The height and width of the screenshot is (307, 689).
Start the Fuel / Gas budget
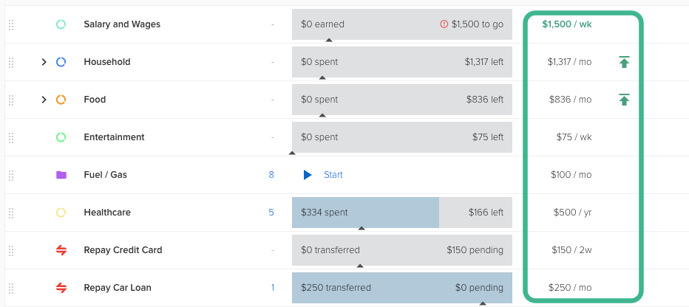(x=323, y=175)
